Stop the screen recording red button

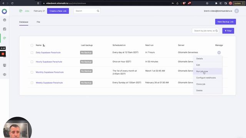(3, 54)
